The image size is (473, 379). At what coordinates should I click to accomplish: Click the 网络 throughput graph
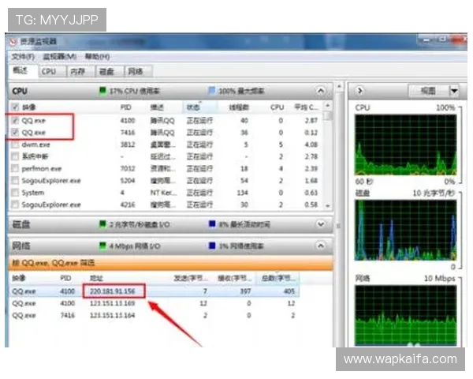click(406, 316)
